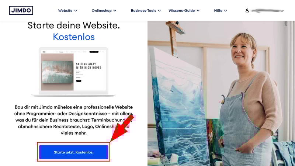Open the Website menu
The image size is (295, 166).
(x=67, y=11)
